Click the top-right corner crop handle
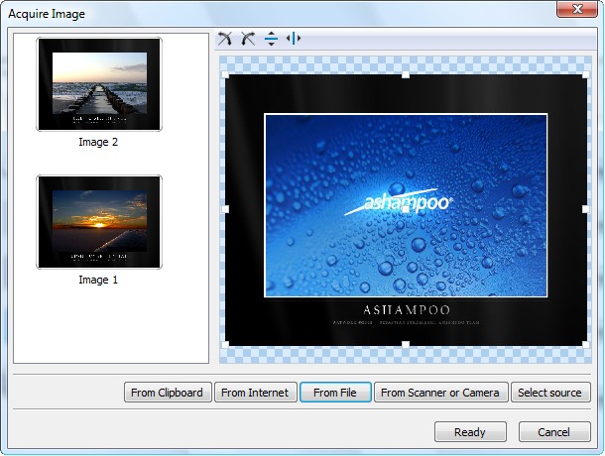The height and width of the screenshot is (456, 605). [x=586, y=74]
